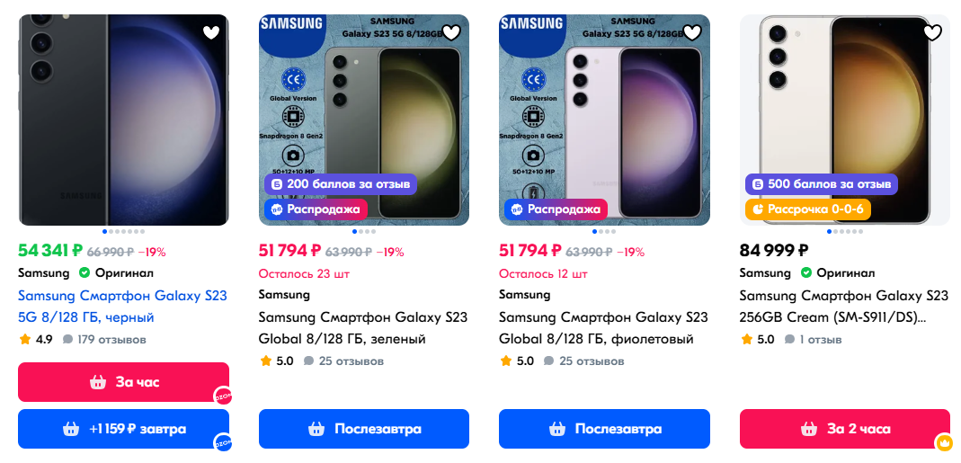Add purple Galaxy S23 to favorites heart
This screenshot has height=463, width=961.
pos(692,33)
